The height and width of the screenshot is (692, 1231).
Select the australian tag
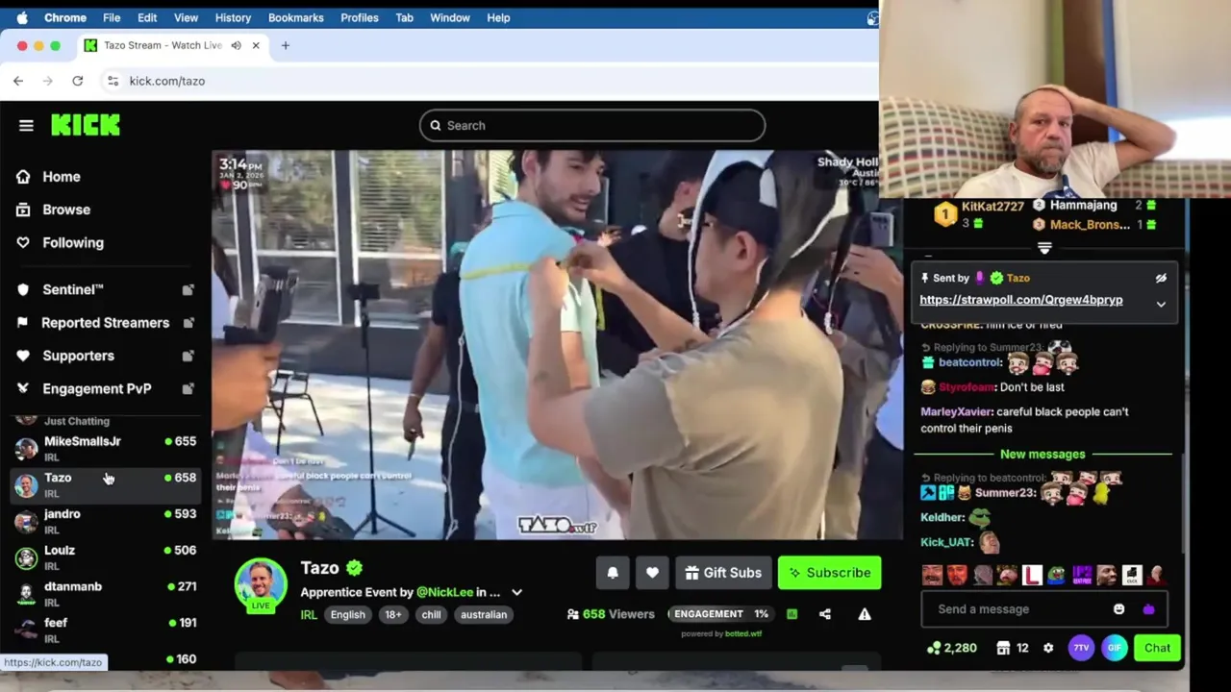pyautogui.click(x=484, y=615)
